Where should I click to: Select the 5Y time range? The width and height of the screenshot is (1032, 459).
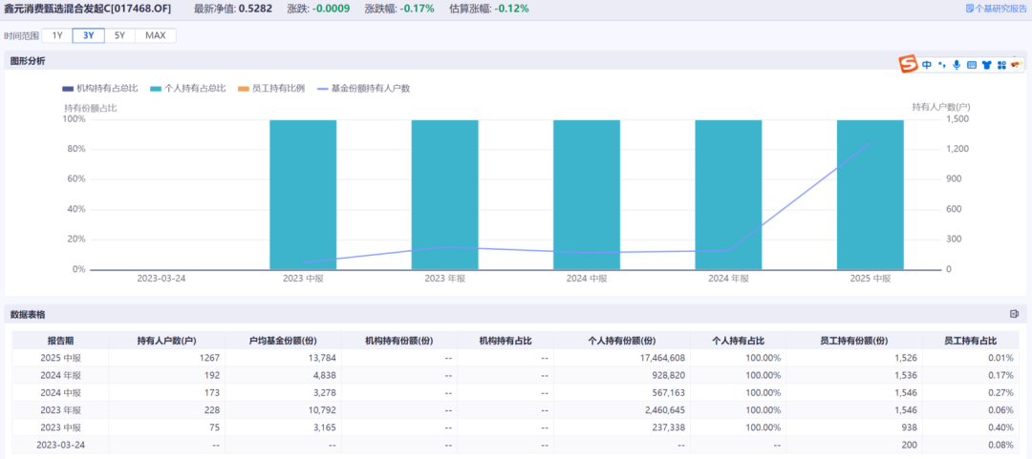[x=119, y=35]
